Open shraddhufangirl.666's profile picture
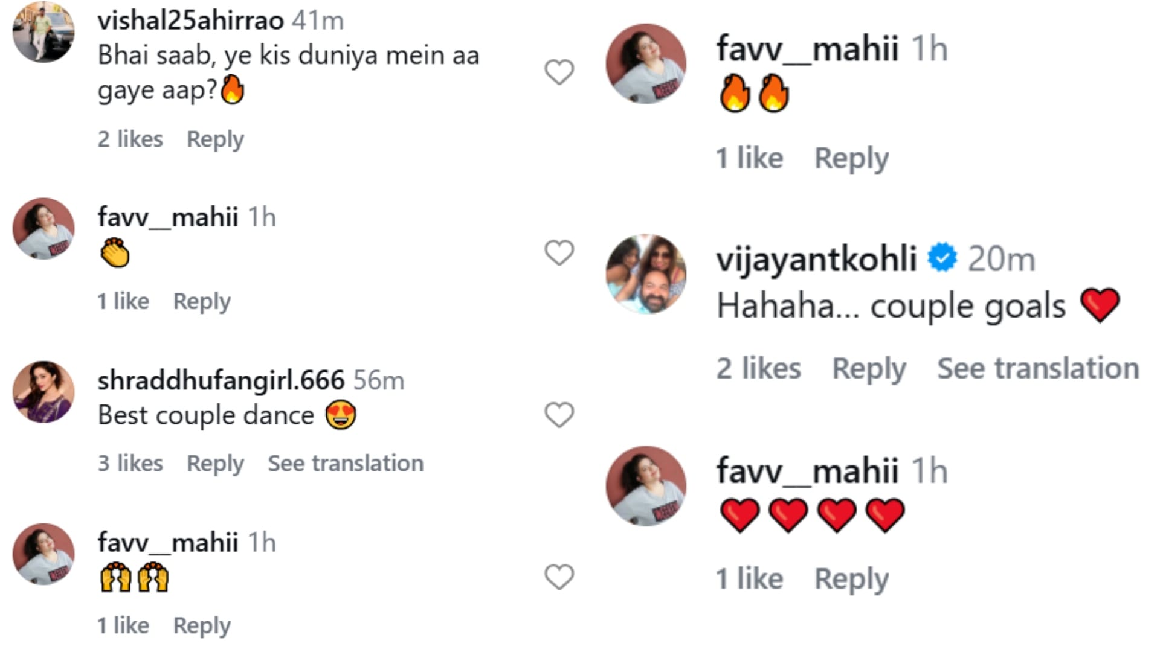The image size is (1160, 652). coord(43,392)
